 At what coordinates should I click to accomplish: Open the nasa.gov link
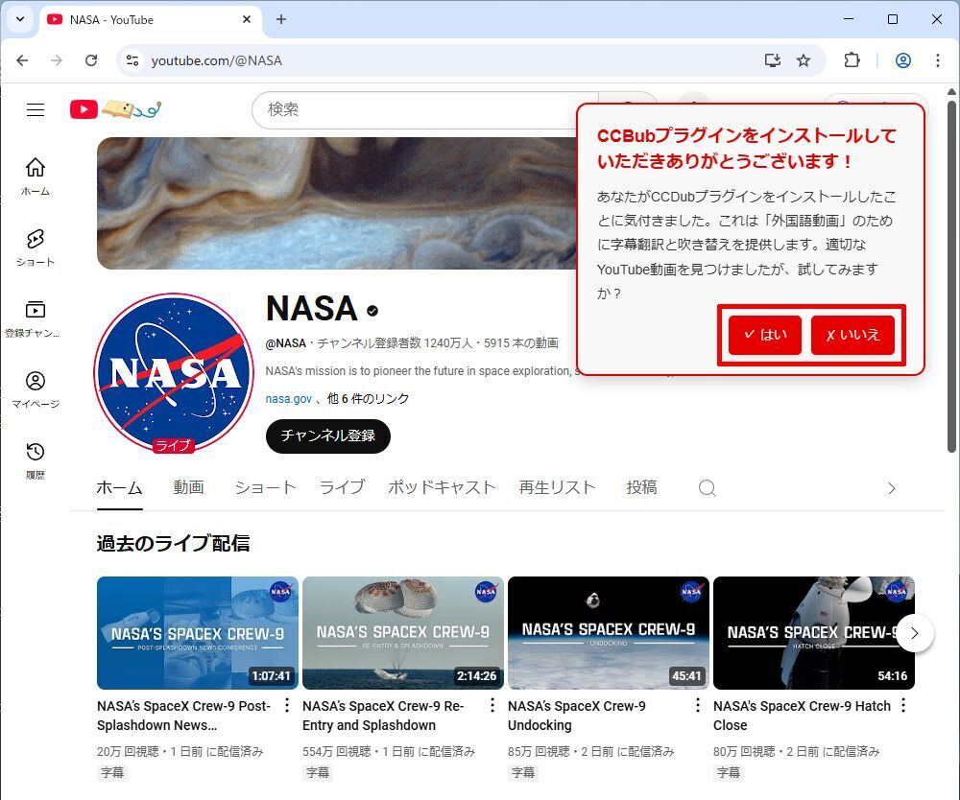coord(288,398)
